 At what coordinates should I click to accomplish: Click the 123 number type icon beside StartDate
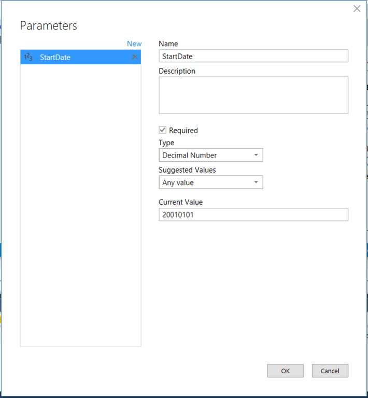coord(28,57)
